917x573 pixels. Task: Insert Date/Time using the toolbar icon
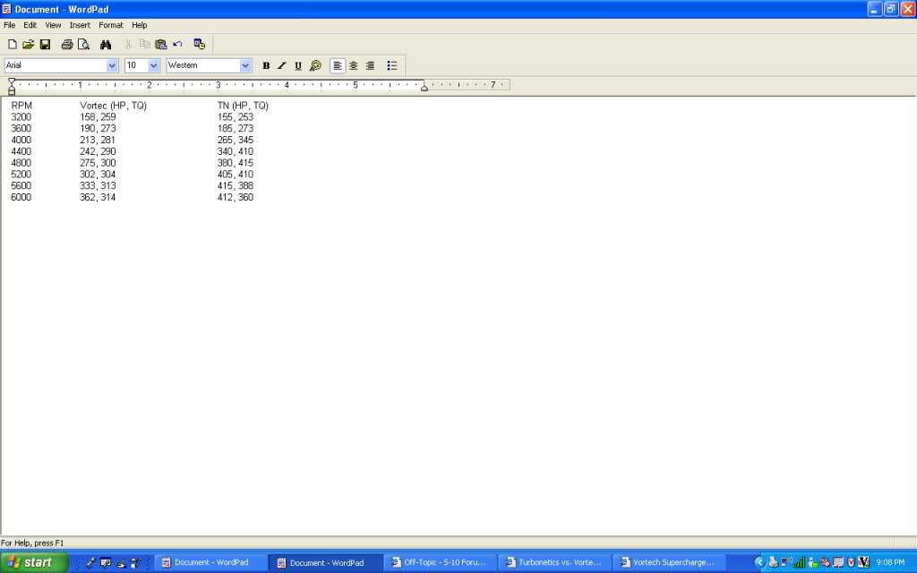(x=200, y=45)
